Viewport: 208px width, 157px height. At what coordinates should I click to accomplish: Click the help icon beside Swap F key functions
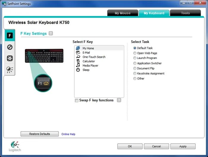pos(119,100)
